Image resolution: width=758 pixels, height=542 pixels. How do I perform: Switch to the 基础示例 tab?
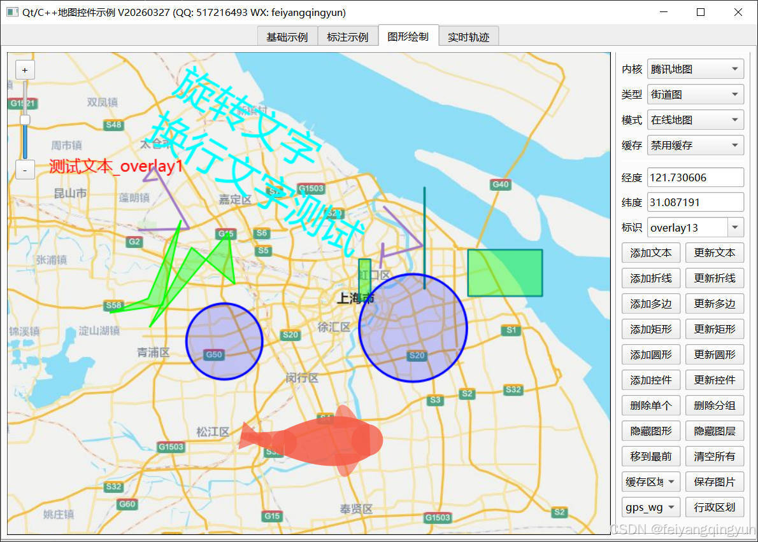[287, 37]
